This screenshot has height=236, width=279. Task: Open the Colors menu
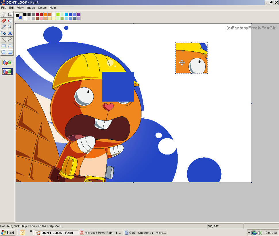tap(42, 8)
